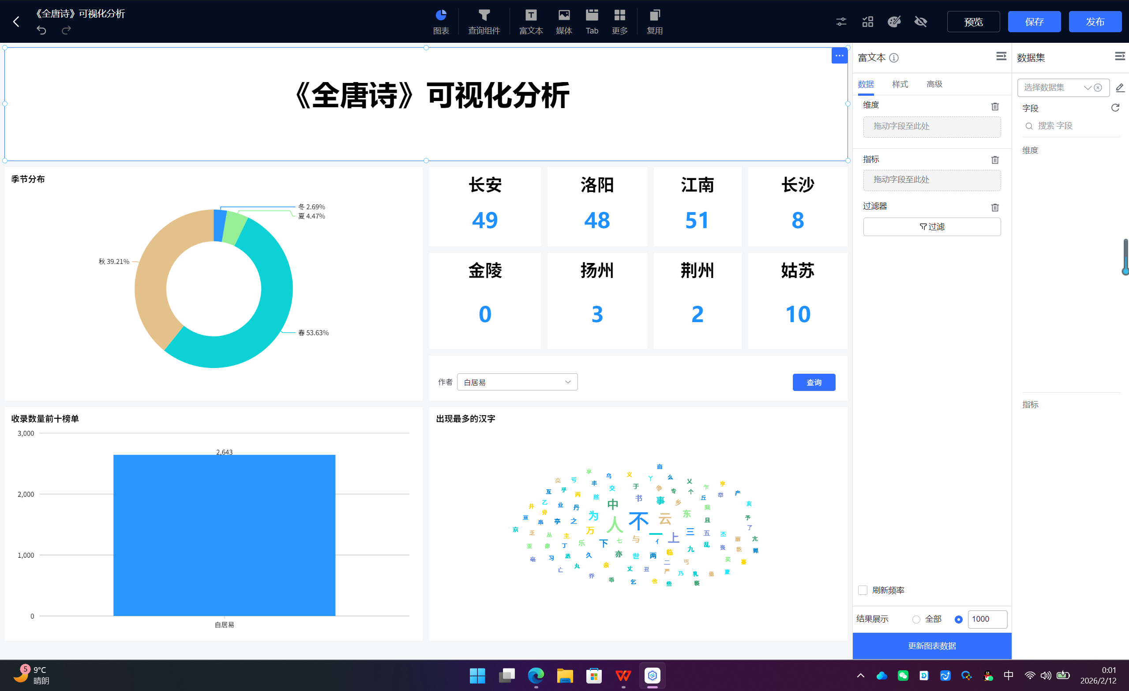Switch to the 高级 advanced tab
The width and height of the screenshot is (1129, 691).
tap(934, 84)
